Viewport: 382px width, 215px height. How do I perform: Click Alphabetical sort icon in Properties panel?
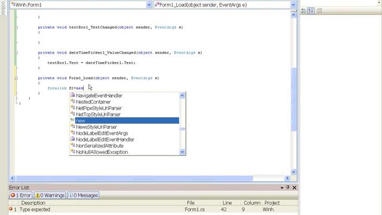(311, 11)
